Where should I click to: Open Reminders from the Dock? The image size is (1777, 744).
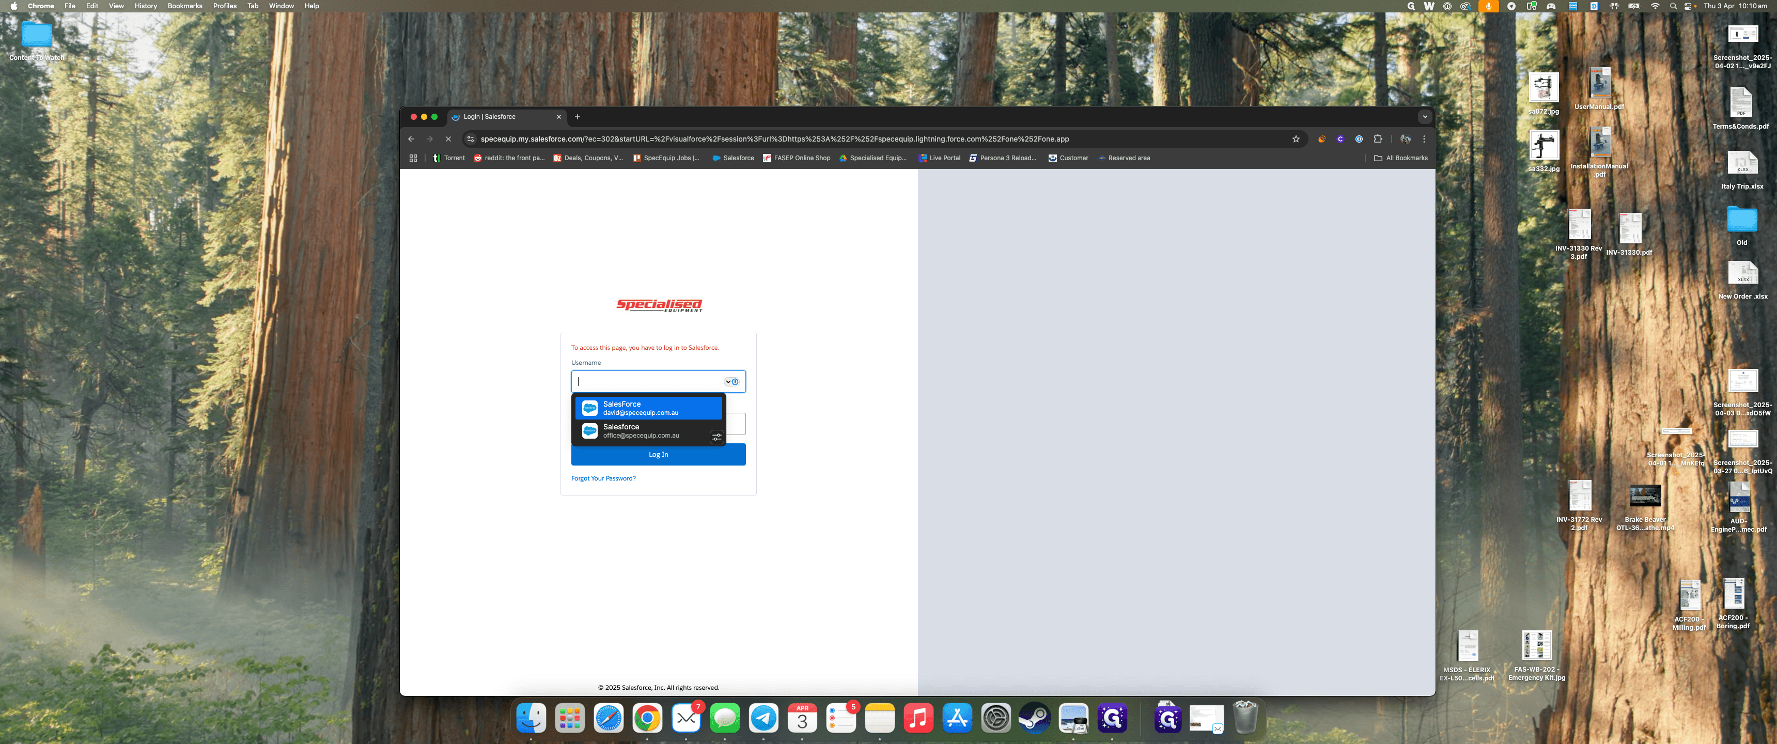pyautogui.click(x=841, y=719)
